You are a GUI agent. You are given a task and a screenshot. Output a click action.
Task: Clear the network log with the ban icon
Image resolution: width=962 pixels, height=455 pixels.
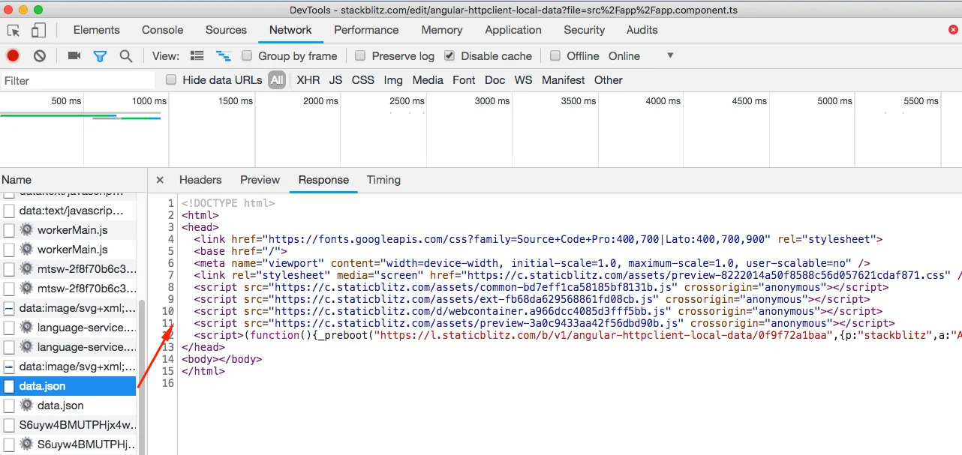tap(40, 56)
